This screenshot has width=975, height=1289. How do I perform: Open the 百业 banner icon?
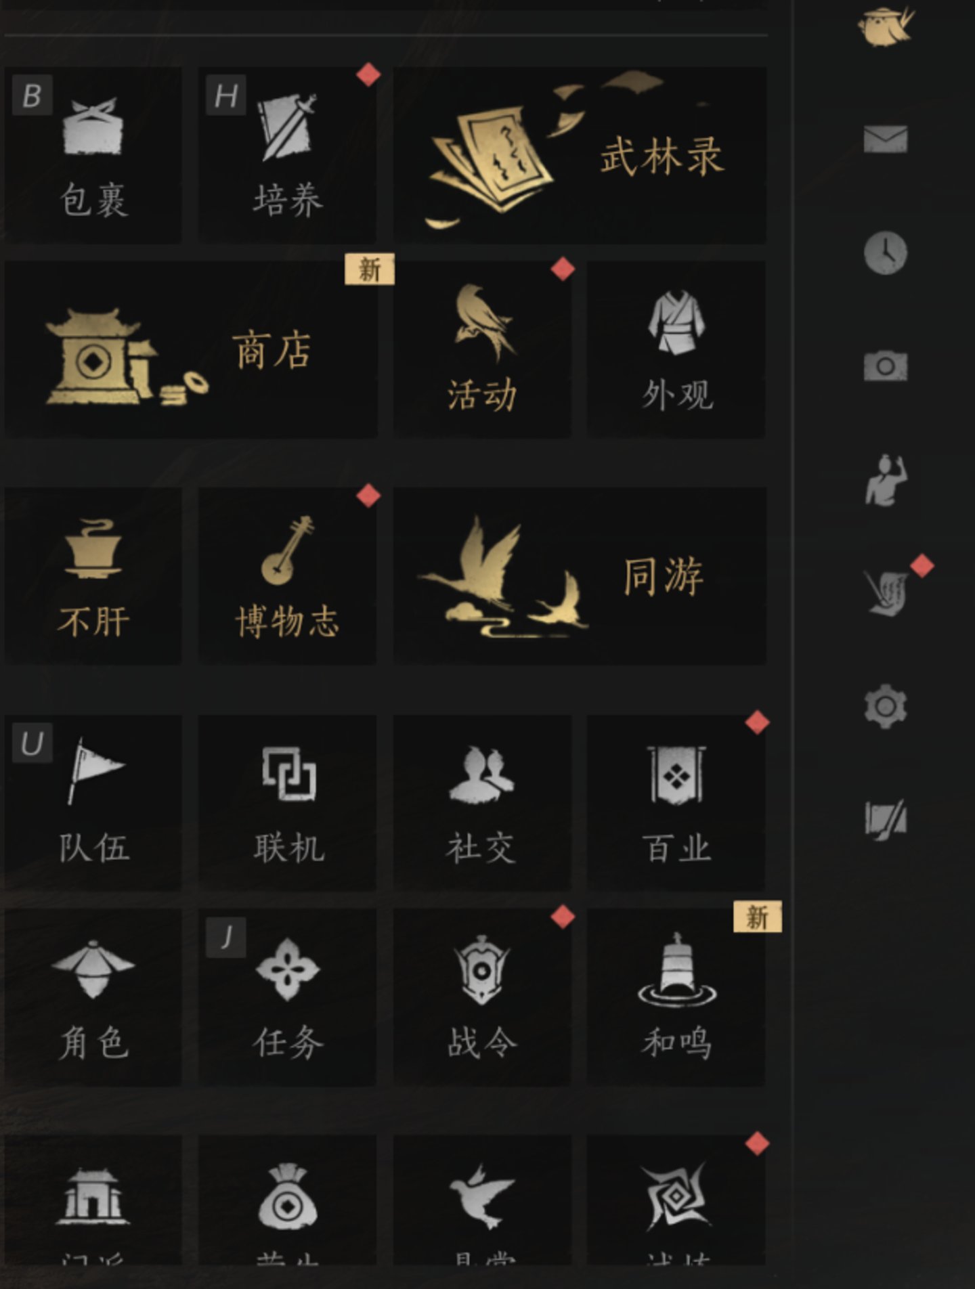click(x=676, y=802)
